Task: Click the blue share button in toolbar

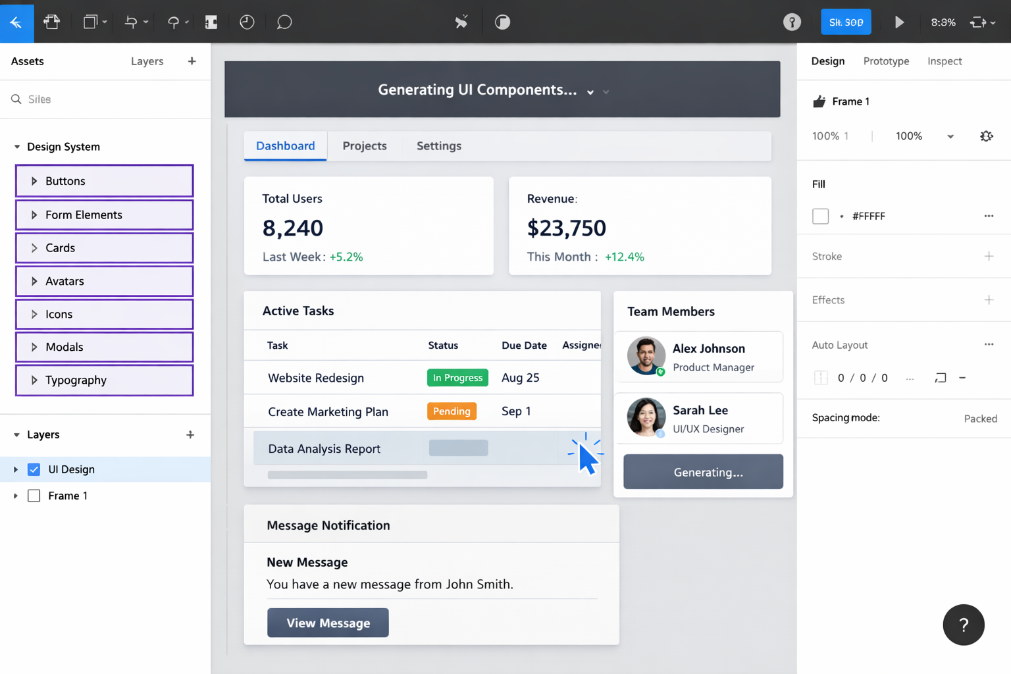Action: pos(846,22)
